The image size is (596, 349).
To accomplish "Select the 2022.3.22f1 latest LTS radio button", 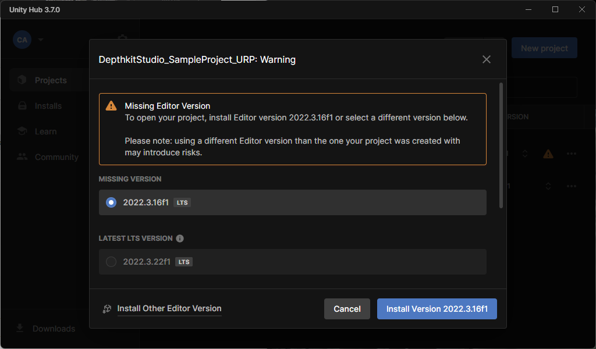I will 111,262.
